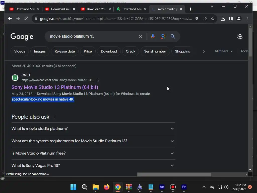Click the address bar URL
This screenshot has height=193, width=257.
[116, 19]
